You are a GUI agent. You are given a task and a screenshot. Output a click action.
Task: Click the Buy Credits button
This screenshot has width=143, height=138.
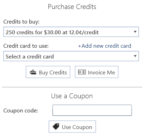48,72
